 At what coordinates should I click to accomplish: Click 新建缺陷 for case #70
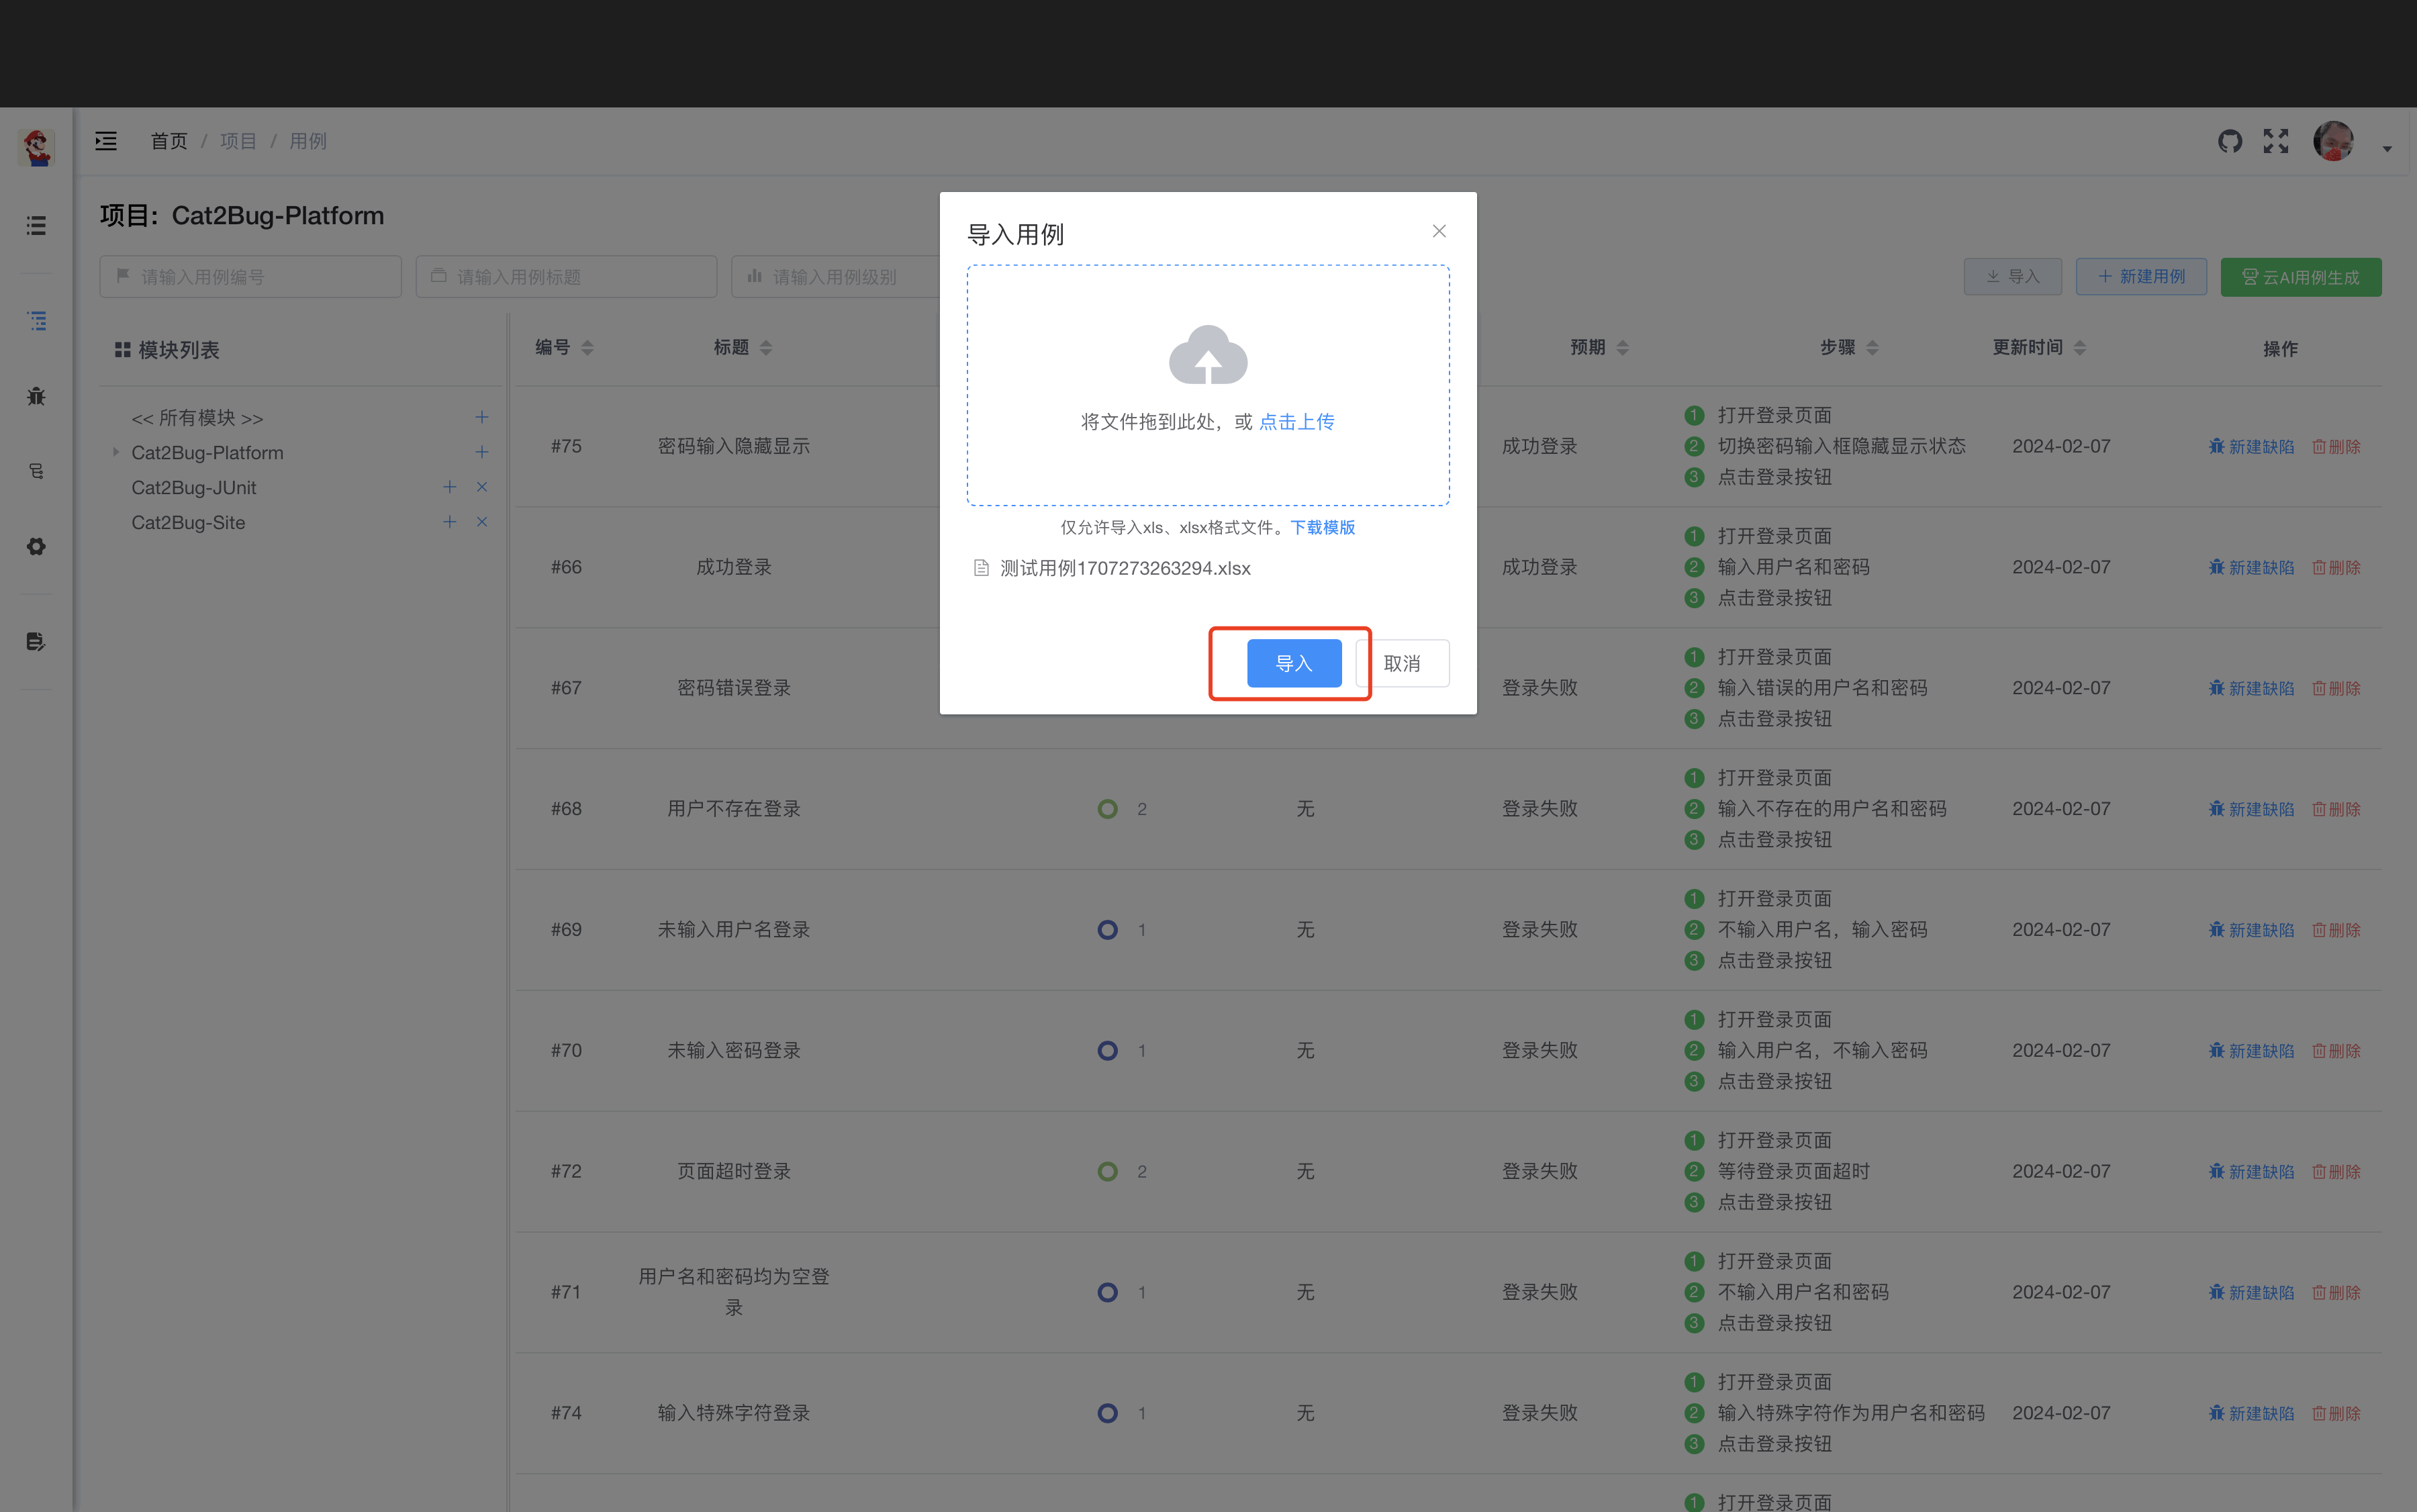2251,1051
